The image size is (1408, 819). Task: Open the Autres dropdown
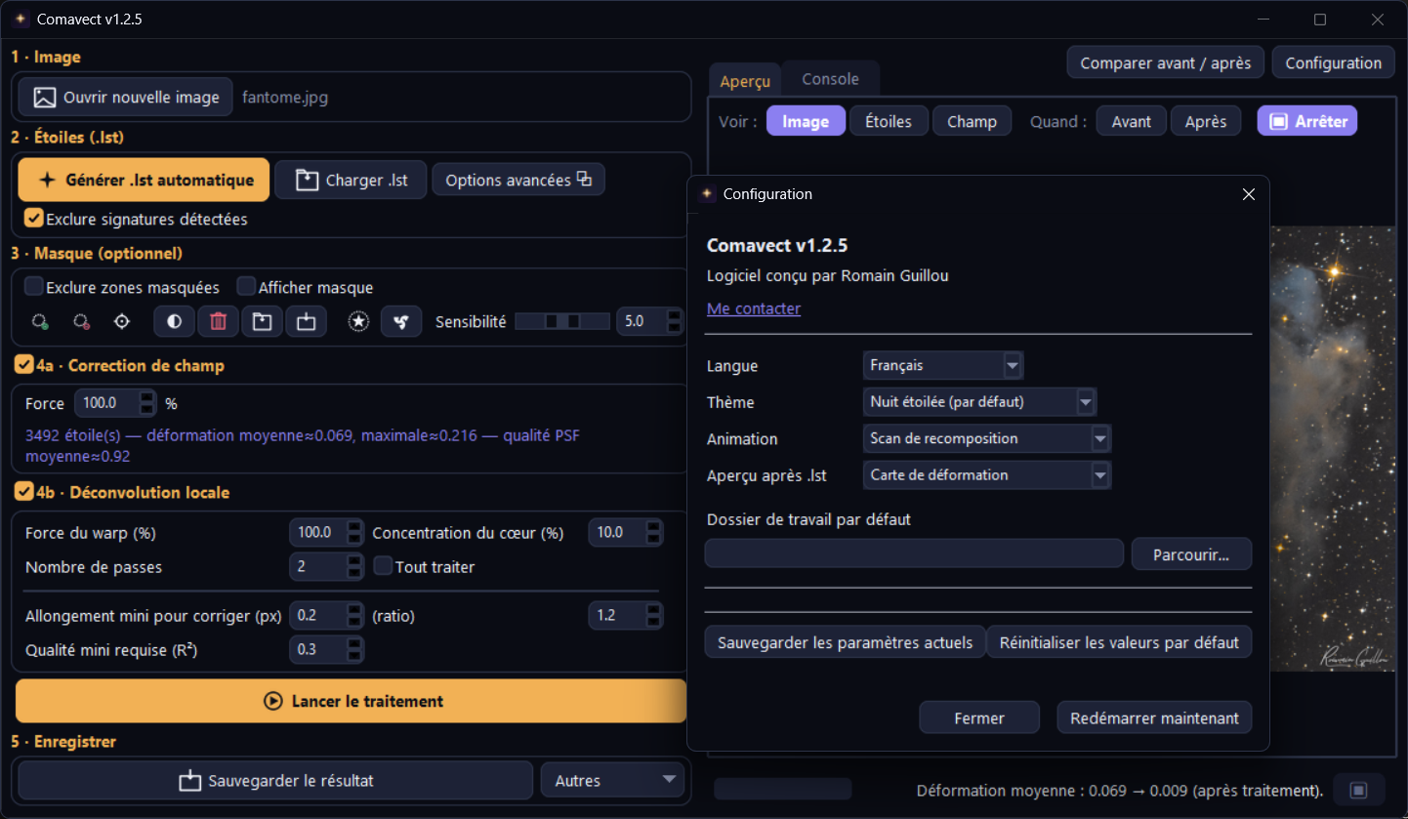pyautogui.click(x=613, y=781)
